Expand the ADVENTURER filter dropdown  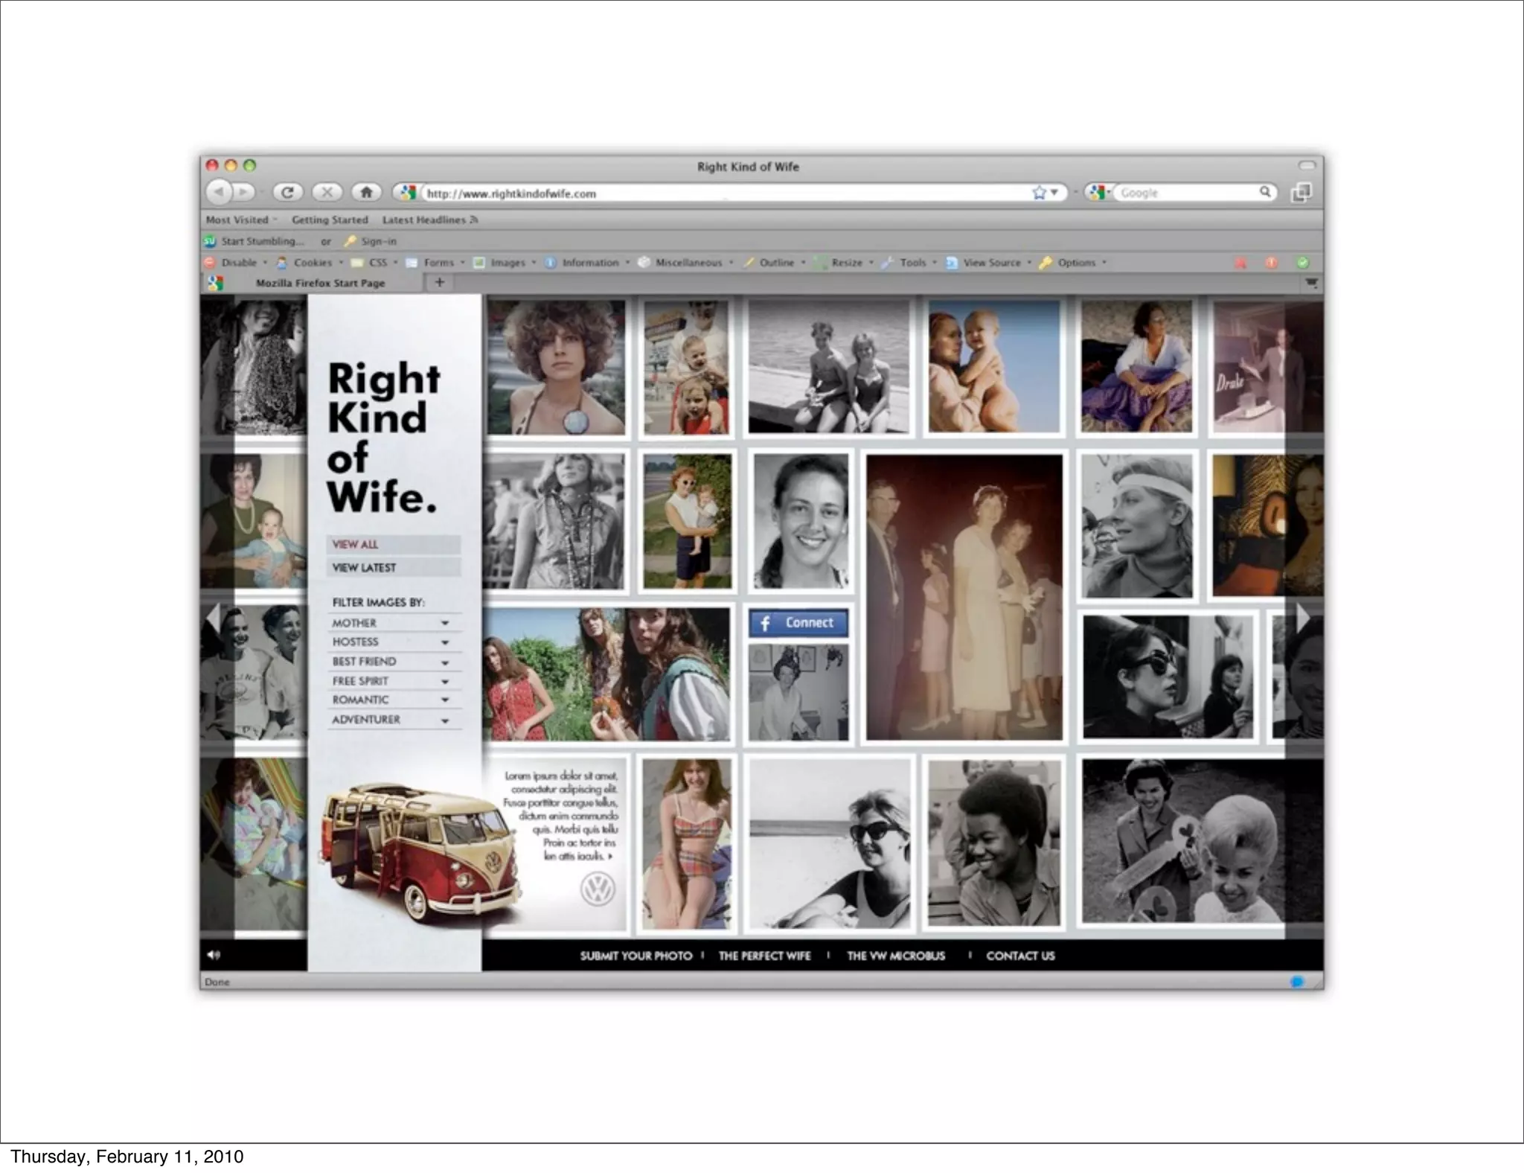(x=445, y=720)
